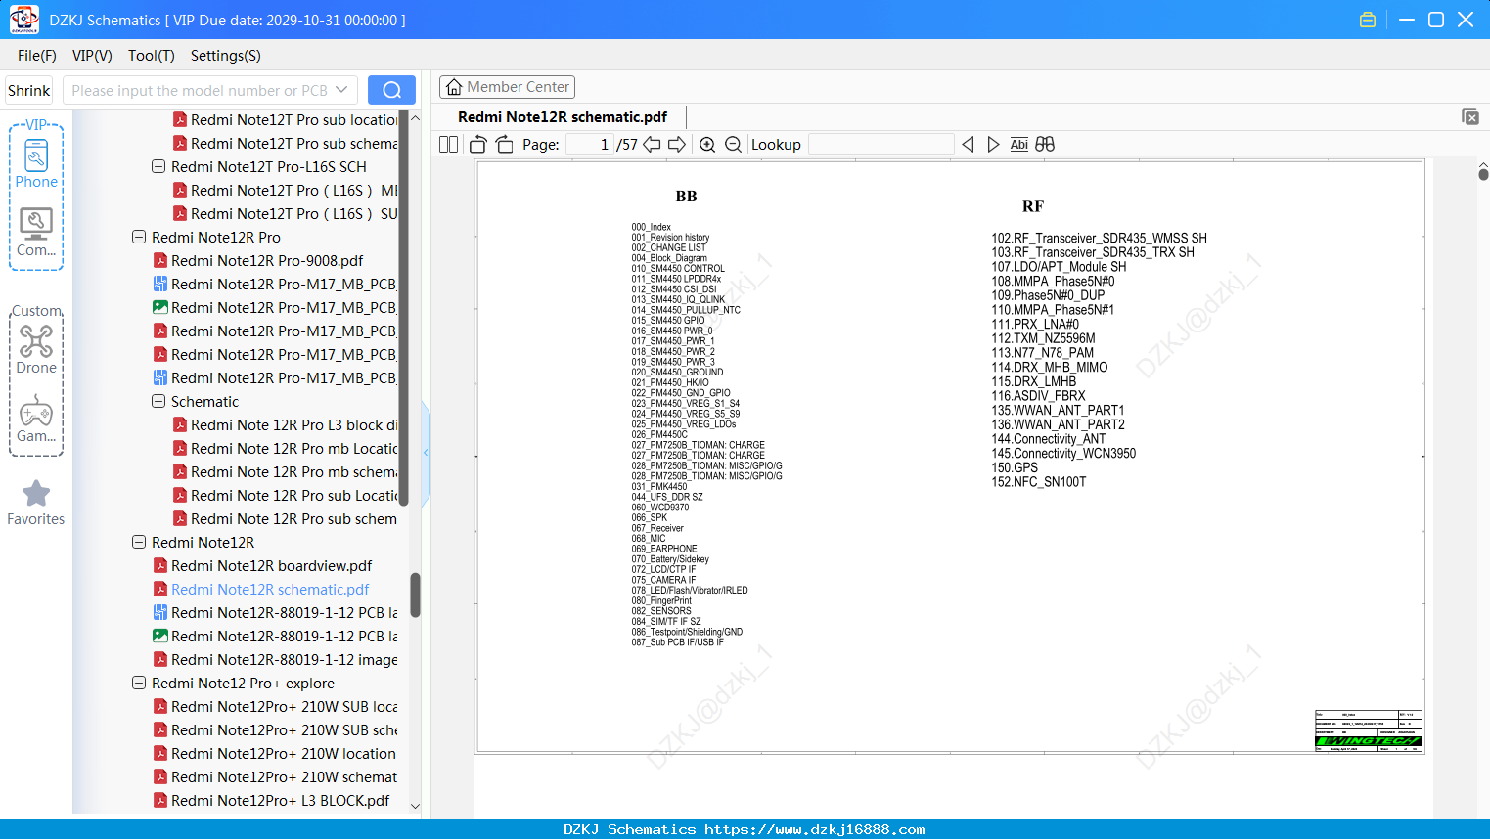Viewport: 1490px width, 839px height.
Task: Open Redmi Note12R Pro-9008.pdf
Action: click(x=258, y=261)
